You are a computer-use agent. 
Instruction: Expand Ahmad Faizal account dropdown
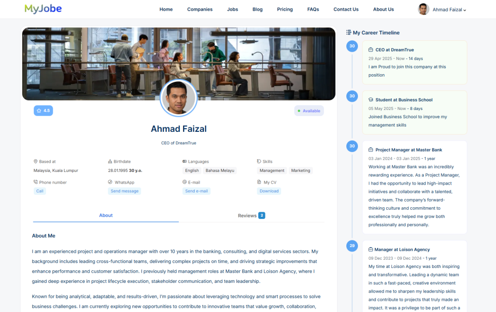(x=449, y=10)
